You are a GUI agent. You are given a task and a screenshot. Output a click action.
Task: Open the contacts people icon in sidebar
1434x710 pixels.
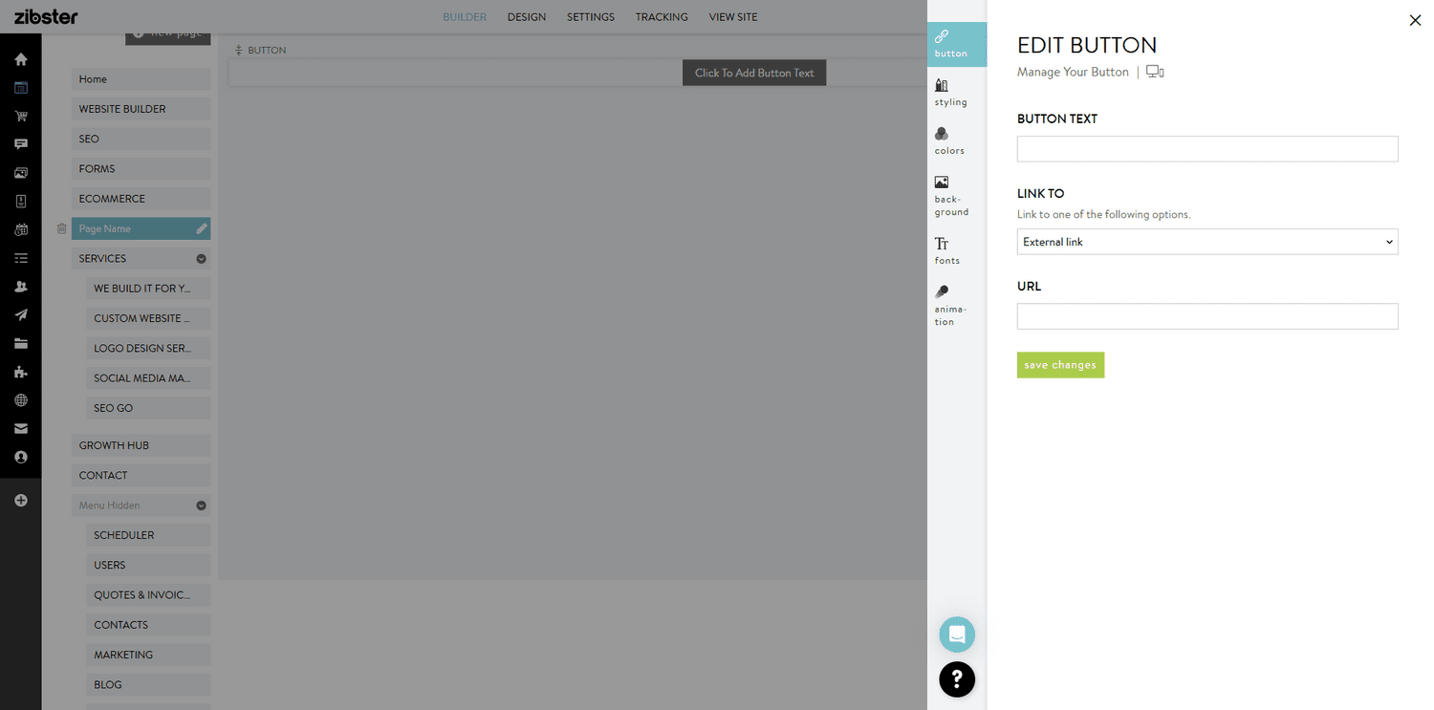pos(20,287)
